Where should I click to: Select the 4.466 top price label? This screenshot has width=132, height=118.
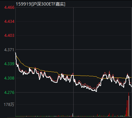click(9, 7)
